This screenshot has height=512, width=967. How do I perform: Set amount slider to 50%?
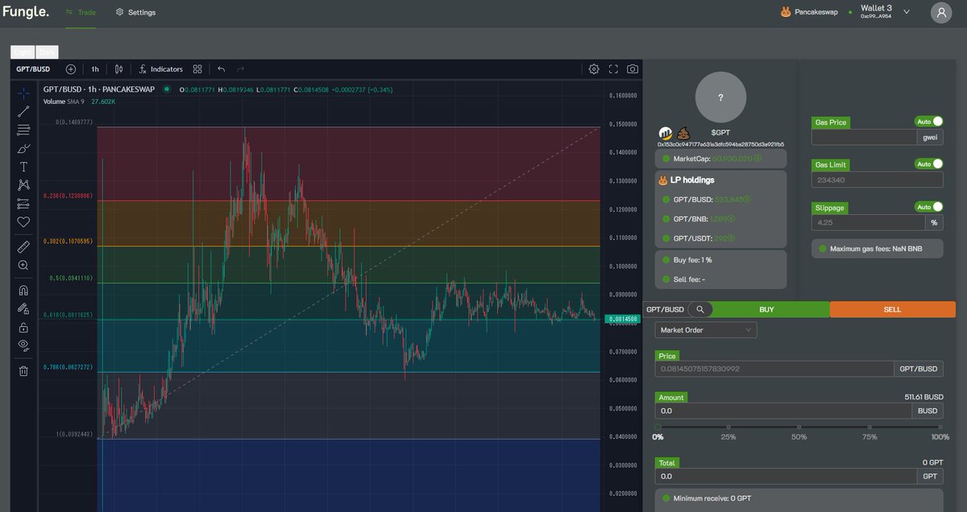coord(799,428)
